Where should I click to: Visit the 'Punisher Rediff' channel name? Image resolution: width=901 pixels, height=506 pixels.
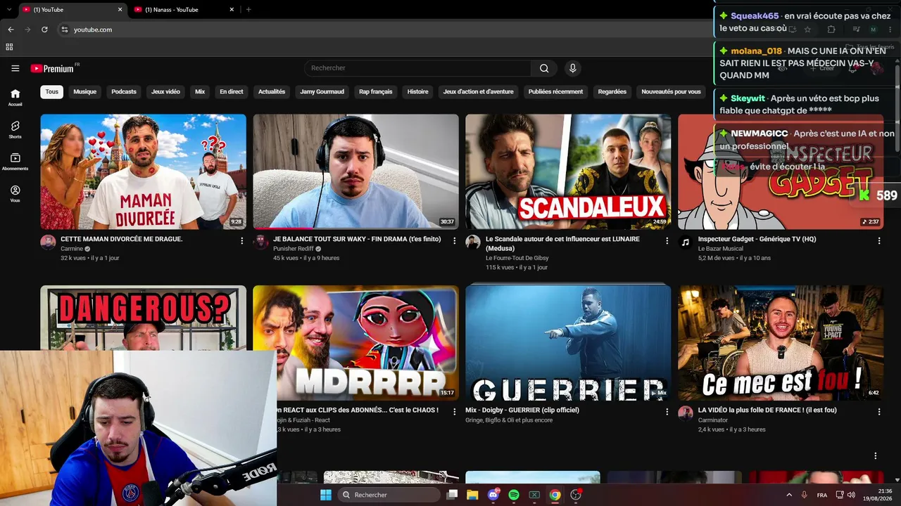point(294,249)
